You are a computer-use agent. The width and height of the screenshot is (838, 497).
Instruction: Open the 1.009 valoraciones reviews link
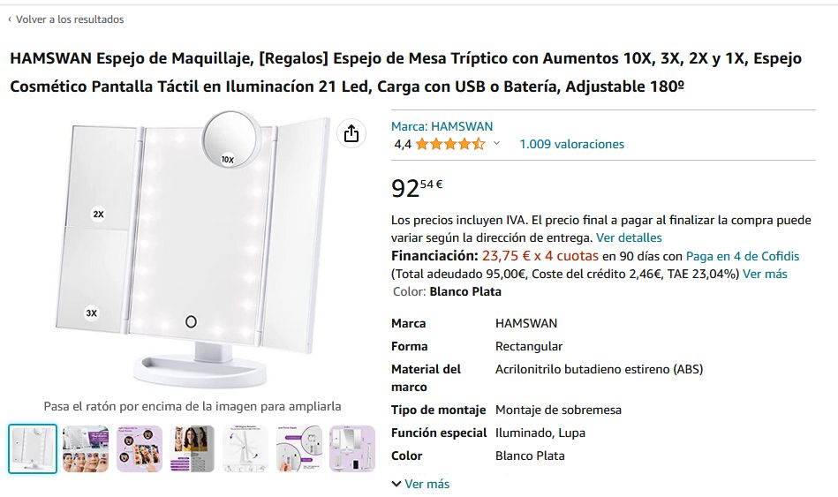(x=571, y=144)
